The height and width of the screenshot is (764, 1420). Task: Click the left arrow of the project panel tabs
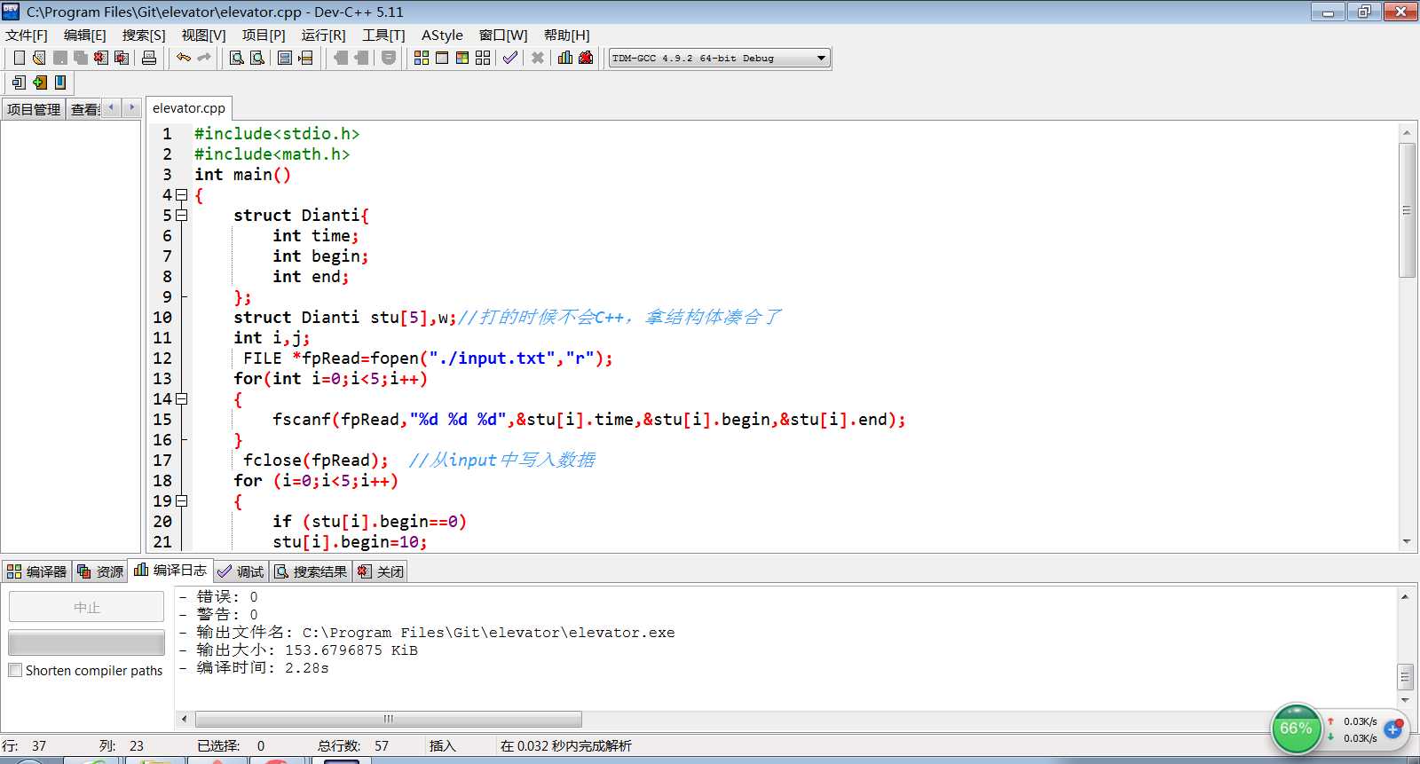click(111, 107)
